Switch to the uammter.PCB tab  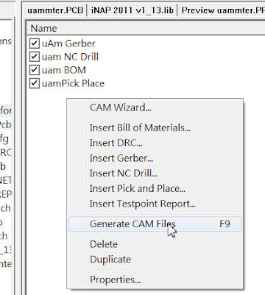55,10
